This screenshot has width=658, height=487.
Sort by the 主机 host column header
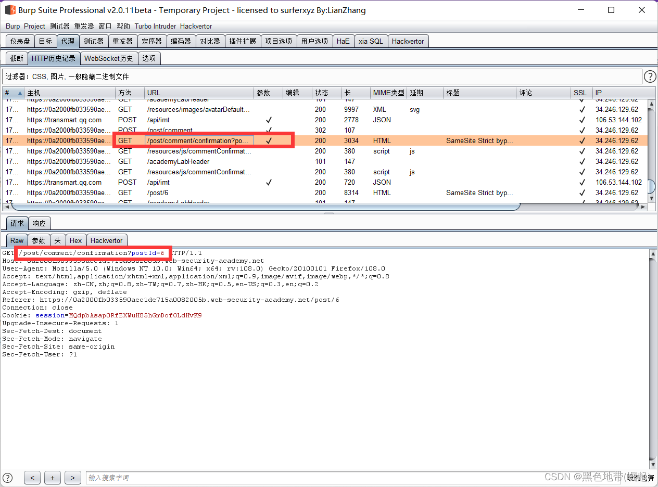70,93
